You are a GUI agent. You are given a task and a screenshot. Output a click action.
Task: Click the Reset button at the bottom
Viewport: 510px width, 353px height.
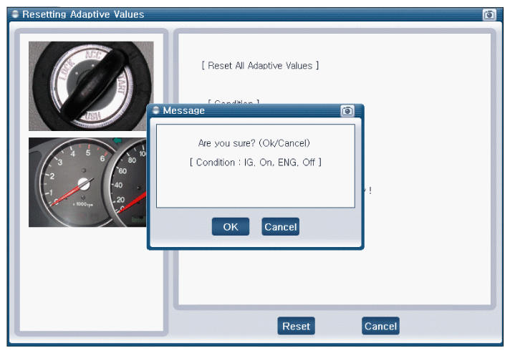coord(296,326)
